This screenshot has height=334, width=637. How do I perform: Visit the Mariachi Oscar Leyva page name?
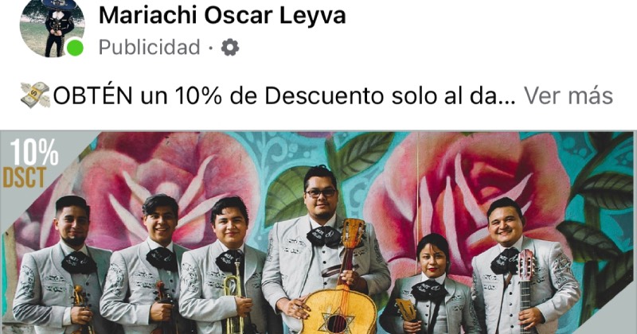pyautogui.click(x=222, y=15)
